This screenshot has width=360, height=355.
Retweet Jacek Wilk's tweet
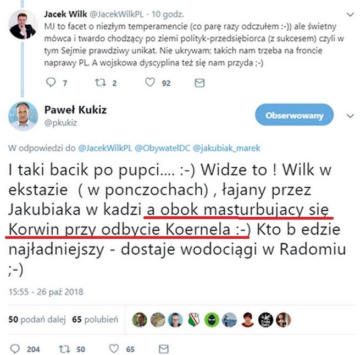pyautogui.click(x=101, y=83)
